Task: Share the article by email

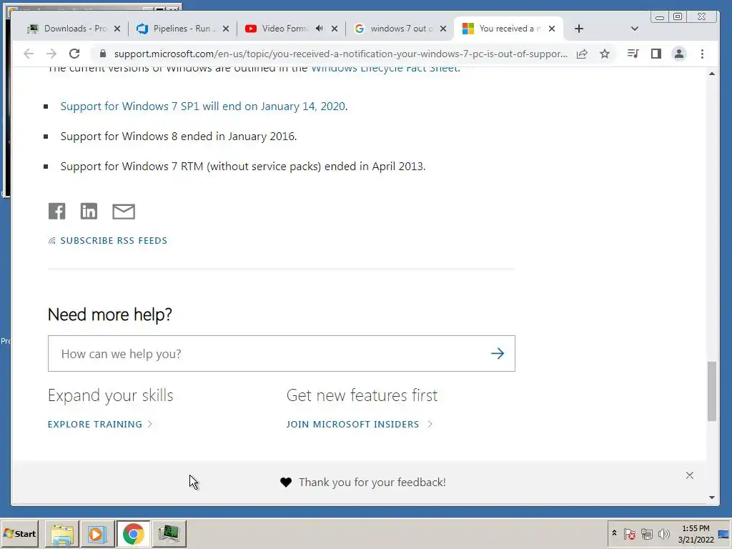Action: tap(124, 212)
